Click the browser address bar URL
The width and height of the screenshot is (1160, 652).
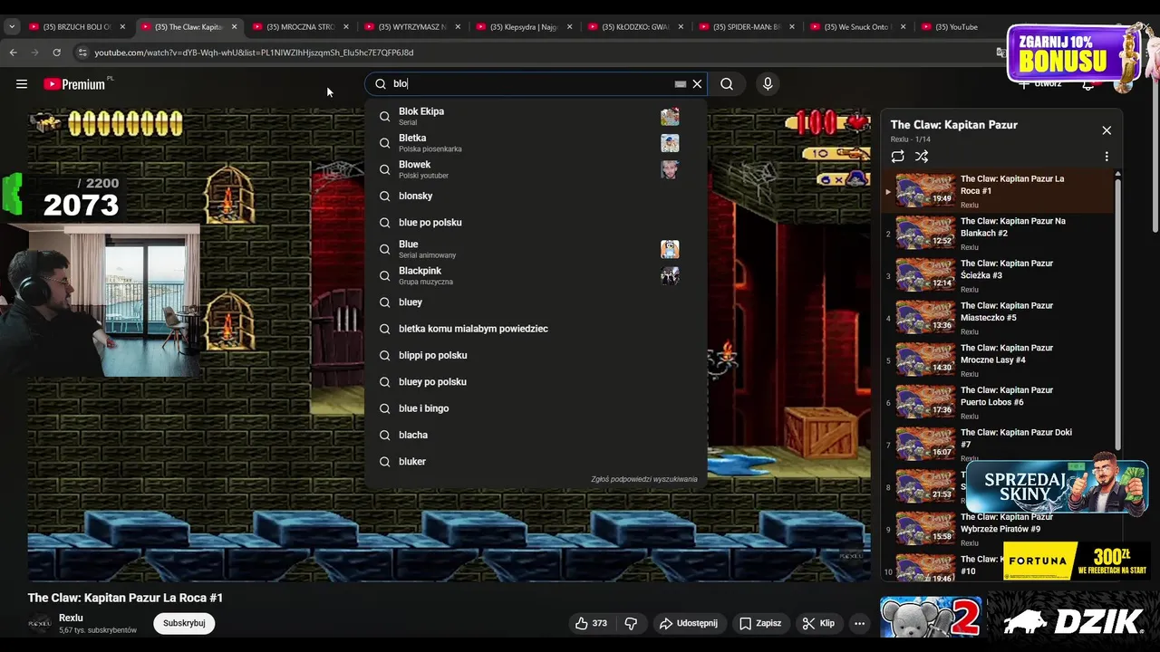[254, 53]
